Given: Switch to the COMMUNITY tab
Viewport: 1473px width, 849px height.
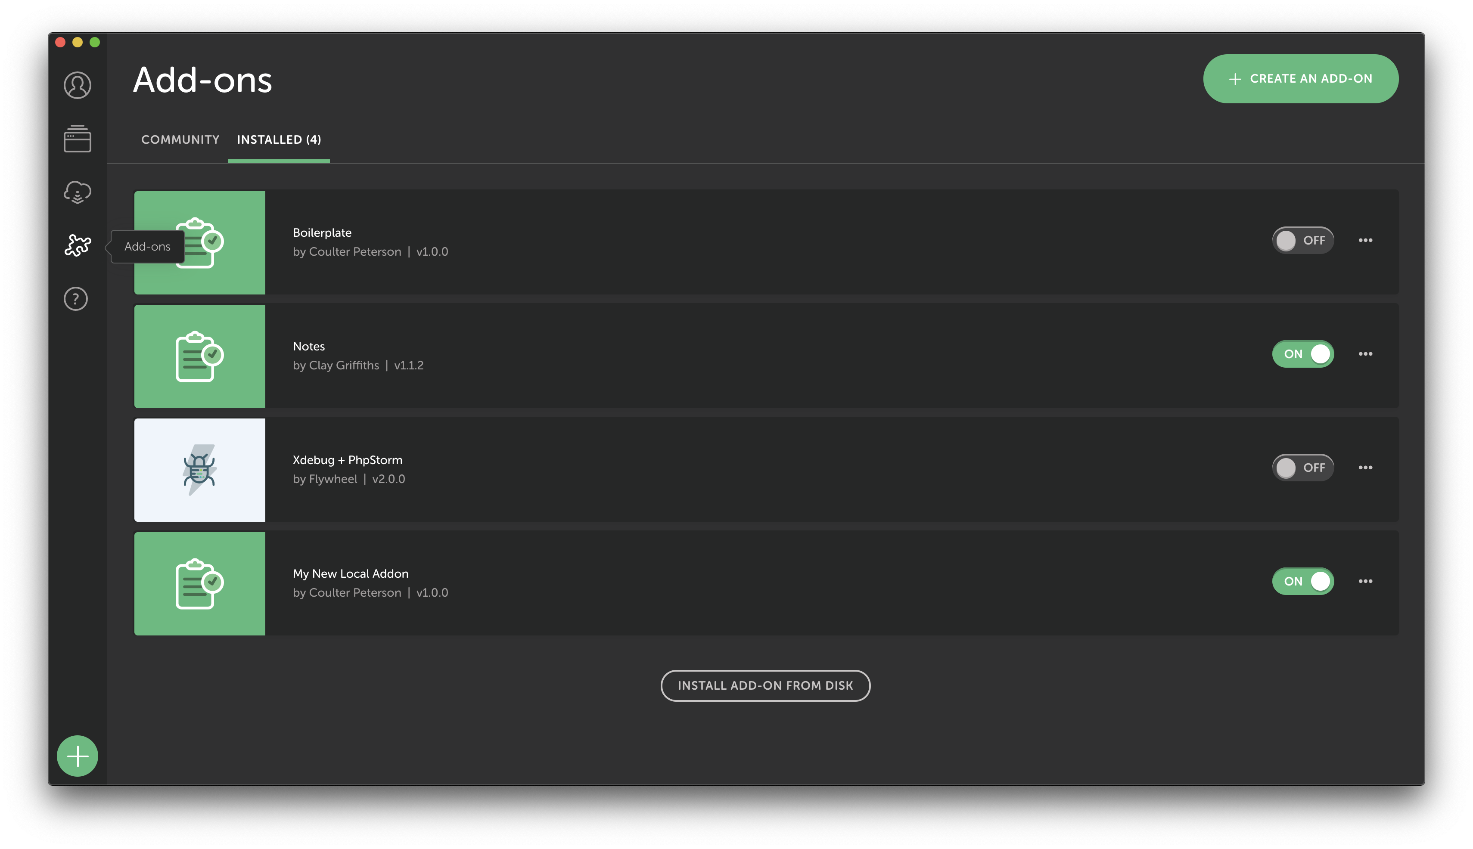Looking at the screenshot, I should [x=179, y=139].
